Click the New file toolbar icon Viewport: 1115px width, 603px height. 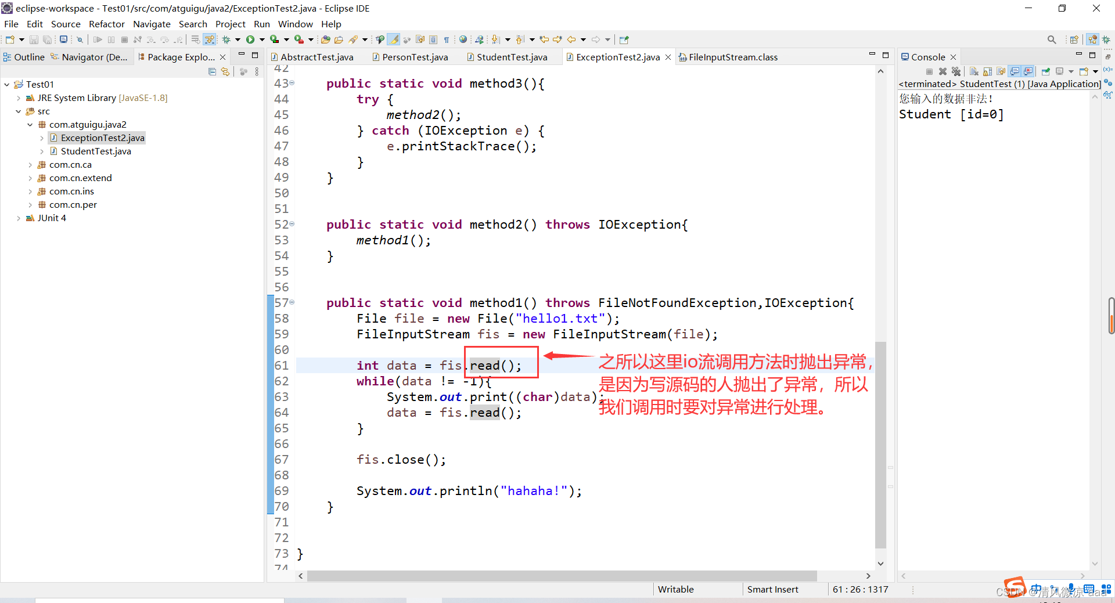click(x=9, y=39)
